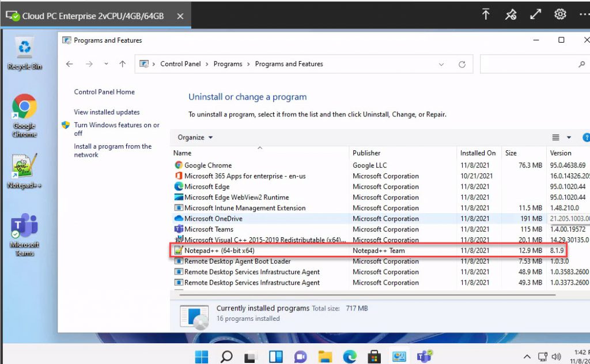Click the Cloud PC upload arrow icon
The height and width of the screenshot is (364, 590).
486,14
